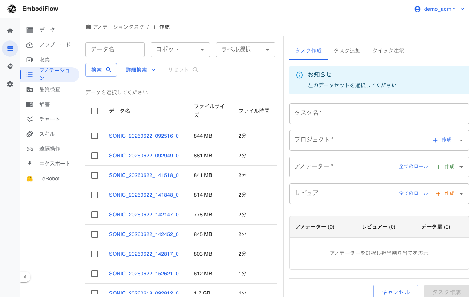Open the settings gear icon in the left rail
Viewport: 475px width, 297px height.
click(10, 84)
